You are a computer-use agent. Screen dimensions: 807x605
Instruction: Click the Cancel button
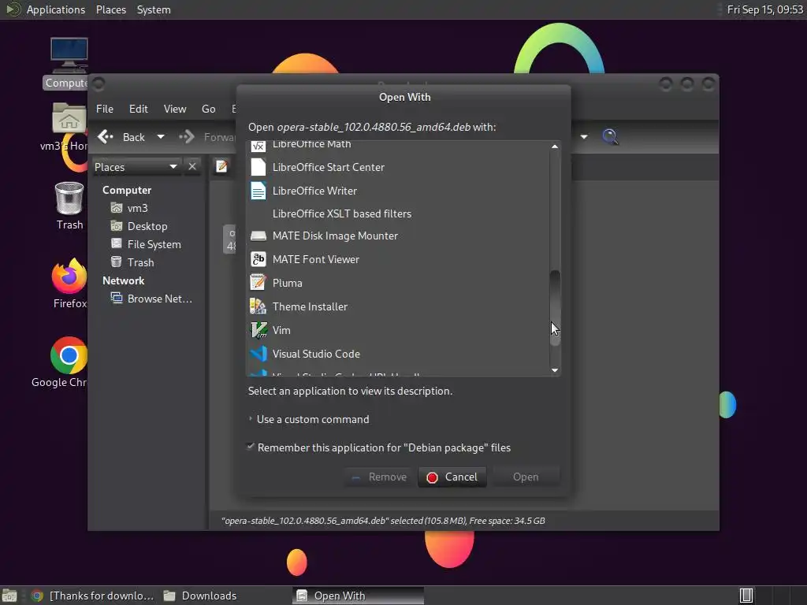click(452, 477)
